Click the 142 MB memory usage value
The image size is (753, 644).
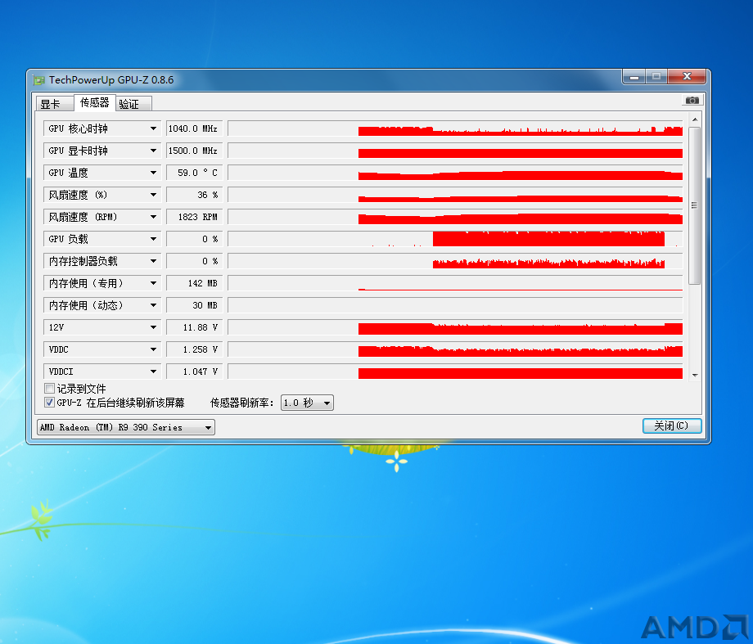pos(195,283)
